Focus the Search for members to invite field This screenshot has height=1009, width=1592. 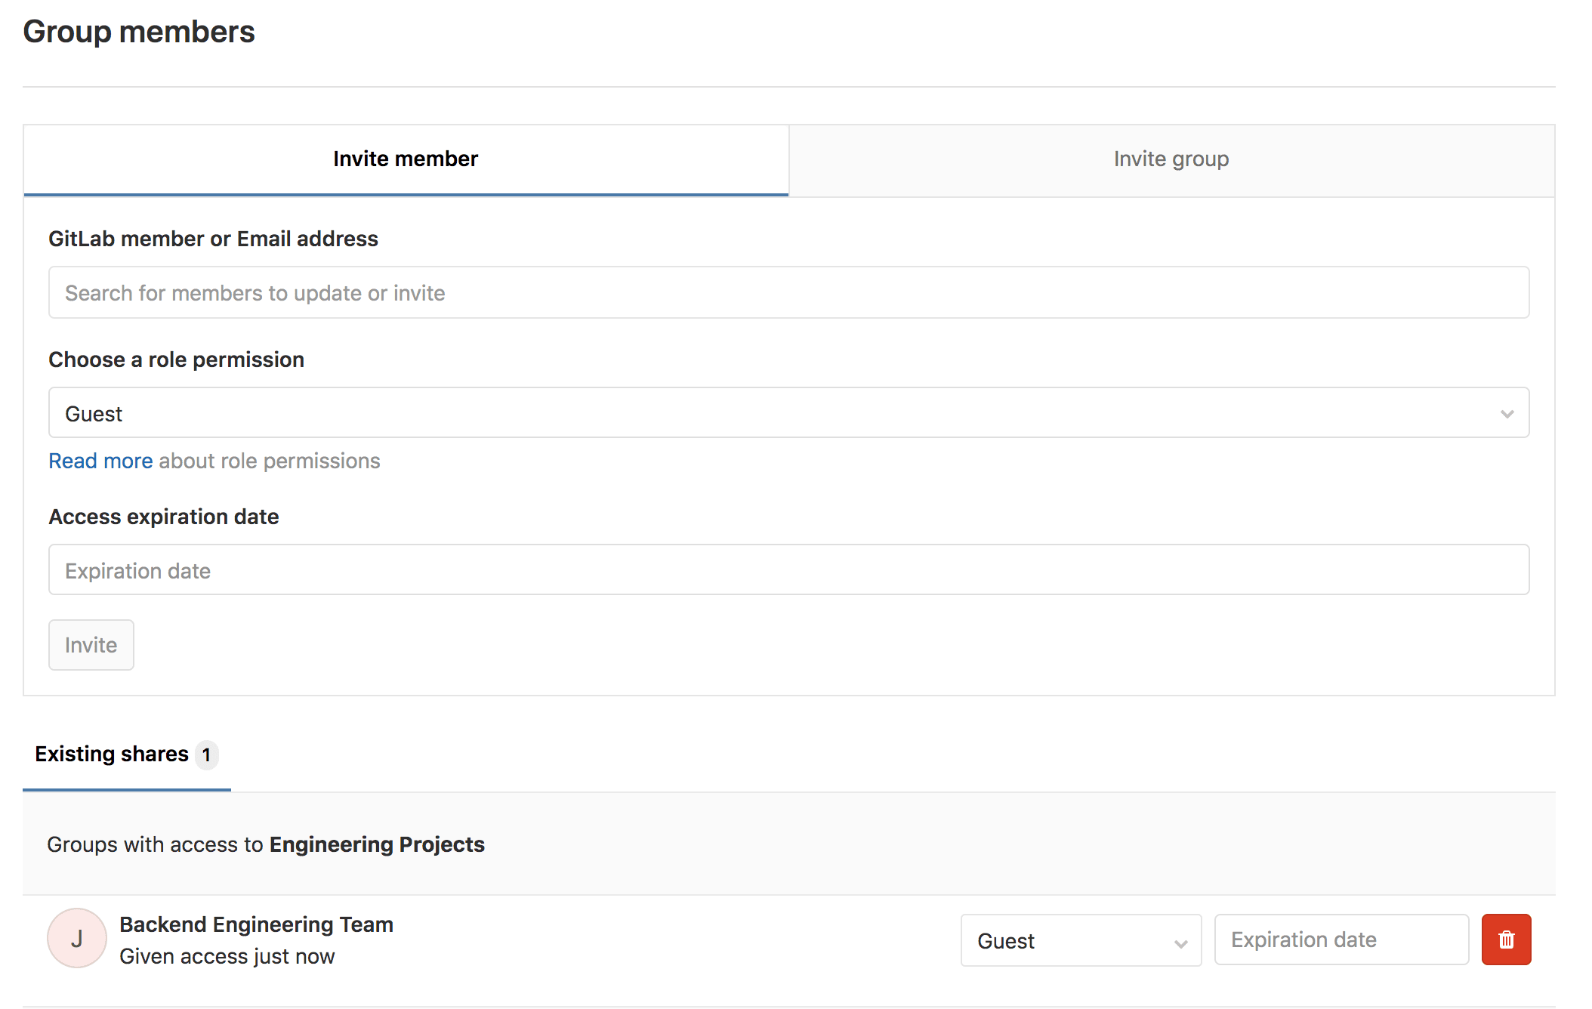point(788,293)
